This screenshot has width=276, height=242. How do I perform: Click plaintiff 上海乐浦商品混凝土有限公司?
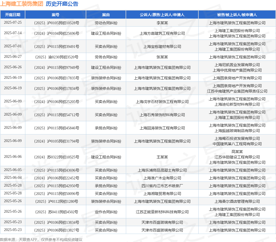click(162, 170)
